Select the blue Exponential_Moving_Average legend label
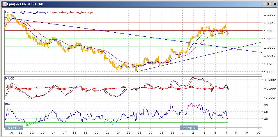Screen dimensions: 278x138 [x=26, y=12]
